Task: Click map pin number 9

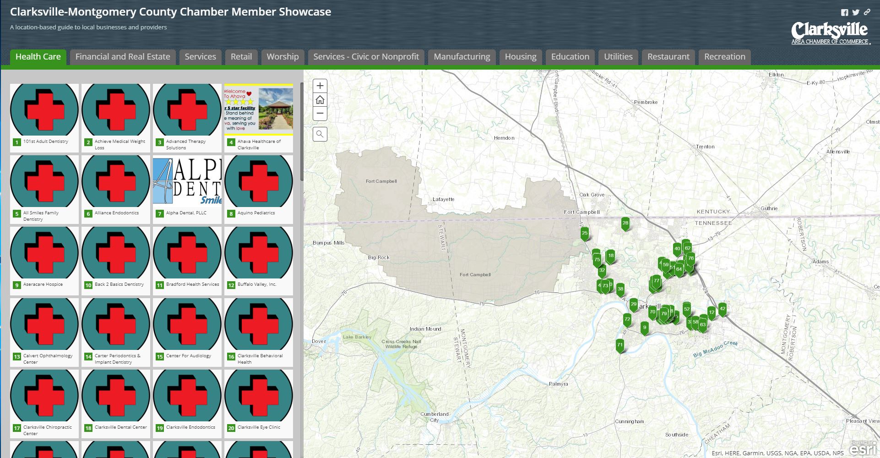Action: (x=645, y=328)
